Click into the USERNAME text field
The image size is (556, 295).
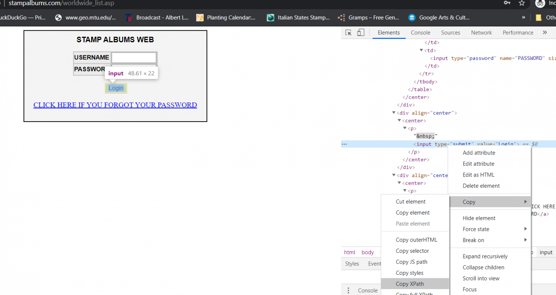[x=134, y=58]
